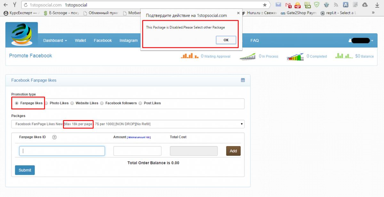The image size is (384, 197).
Task: Bookmark the page with the star icon
Action: 265,5
